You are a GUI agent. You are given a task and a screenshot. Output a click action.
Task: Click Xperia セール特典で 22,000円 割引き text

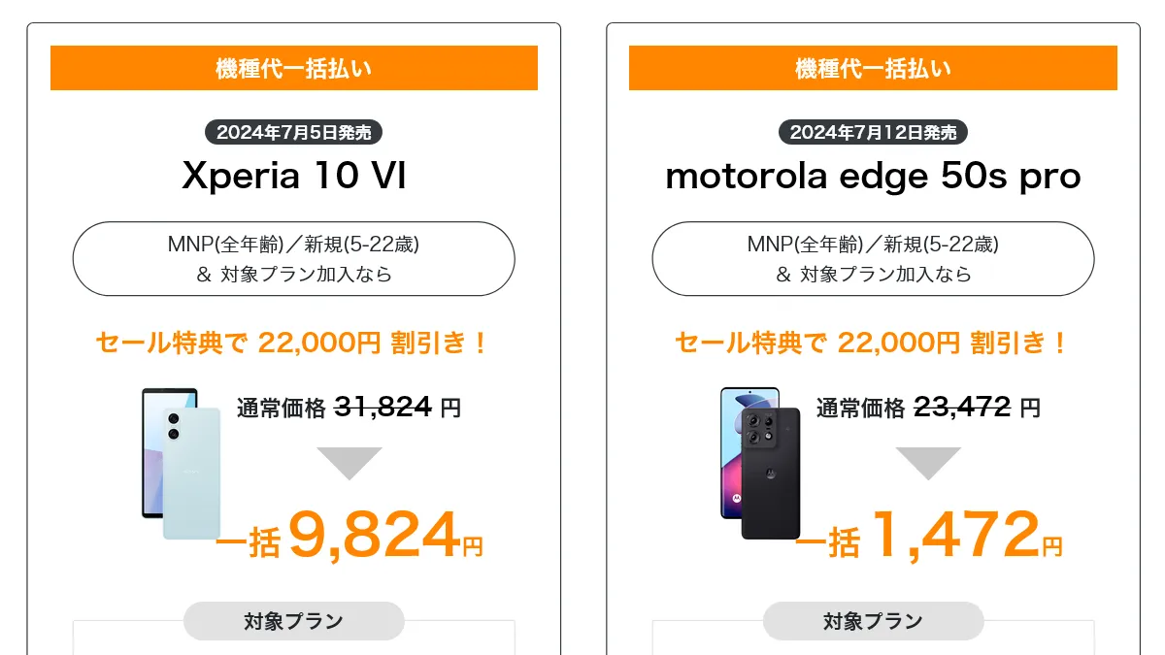[292, 343]
